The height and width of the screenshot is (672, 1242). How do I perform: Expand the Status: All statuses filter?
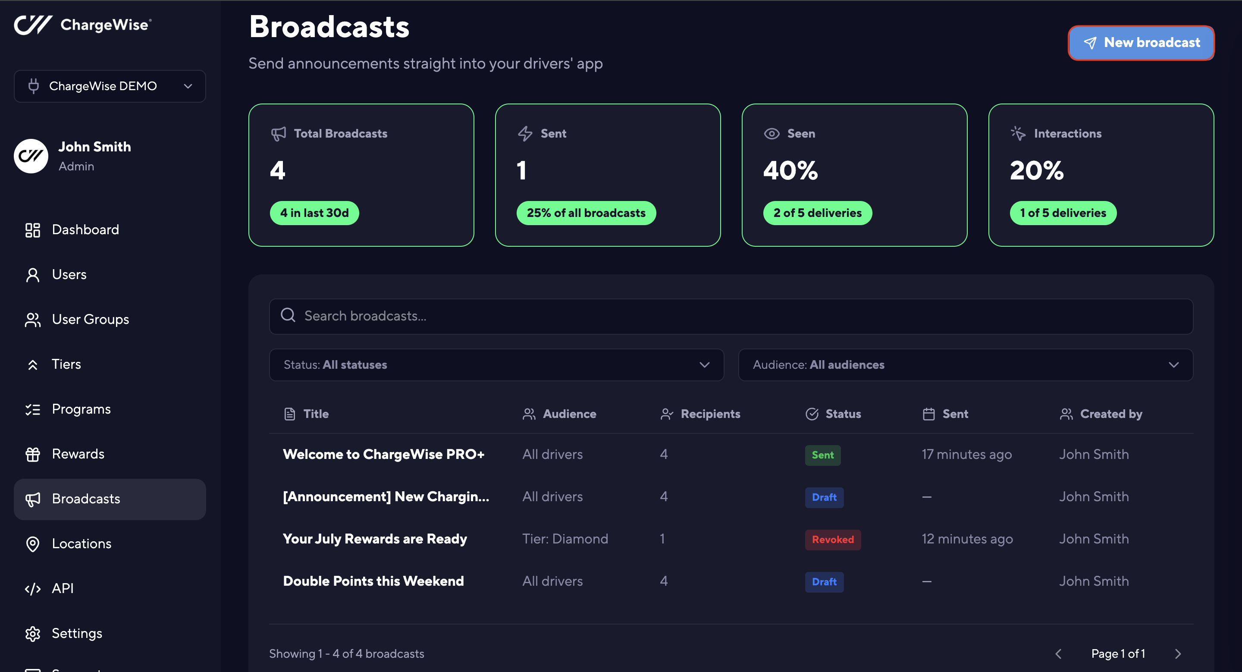click(496, 365)
